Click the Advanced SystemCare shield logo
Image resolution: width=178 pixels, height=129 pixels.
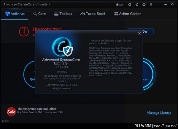pos(63,47)
